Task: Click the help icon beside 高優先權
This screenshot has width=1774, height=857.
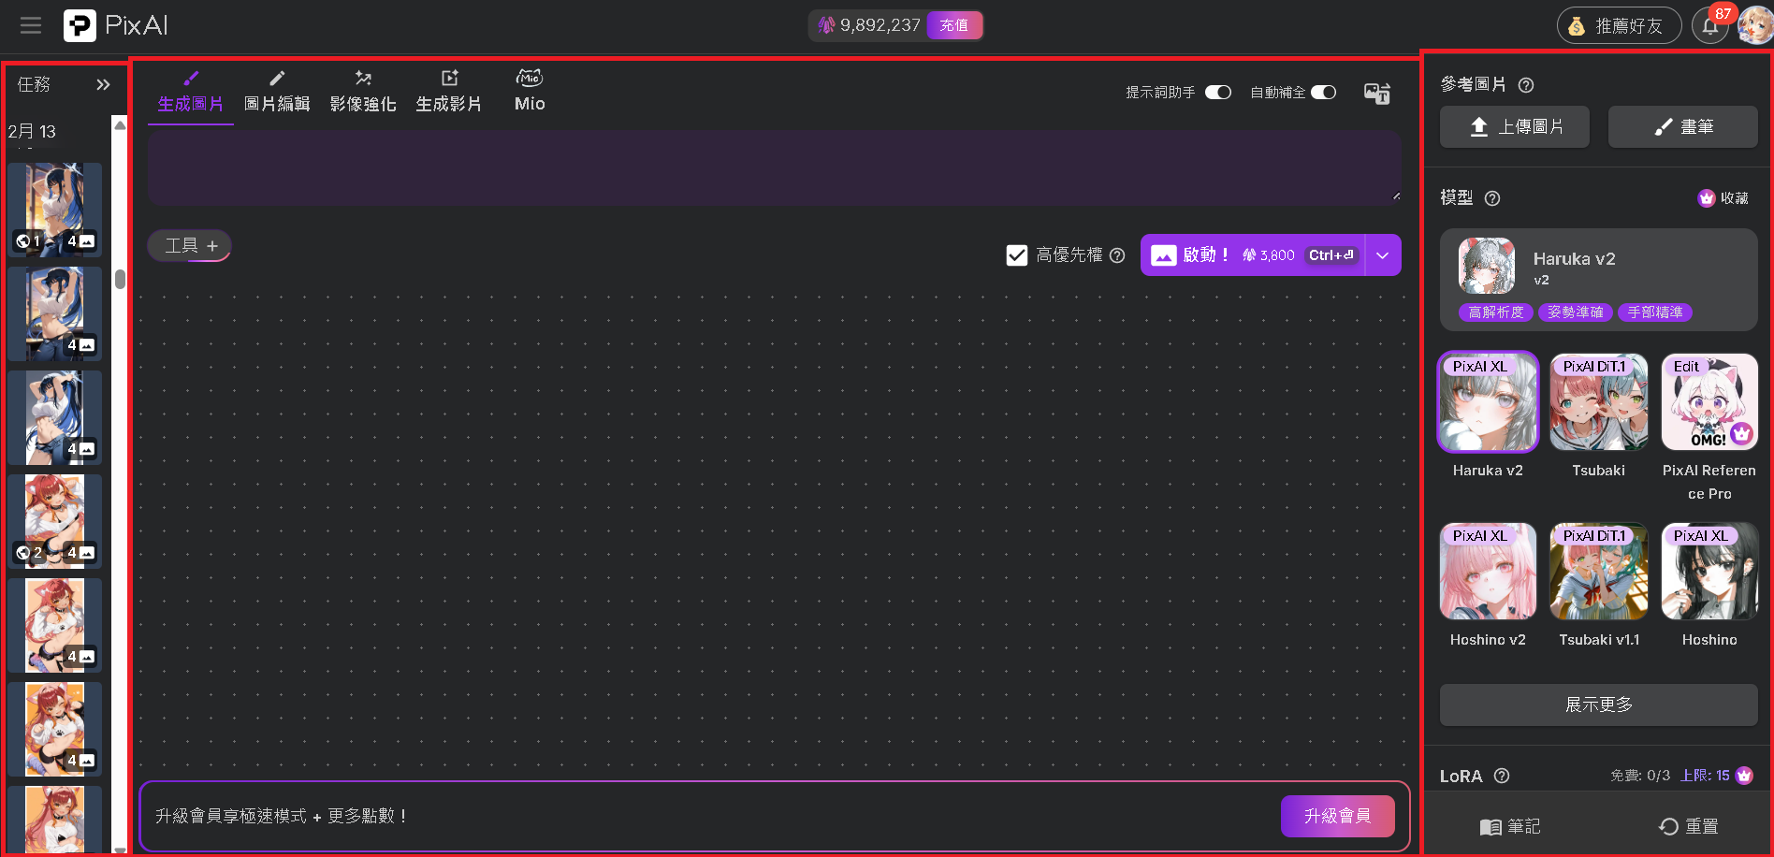Action: pyautogui.click(x=1117, y=255)
